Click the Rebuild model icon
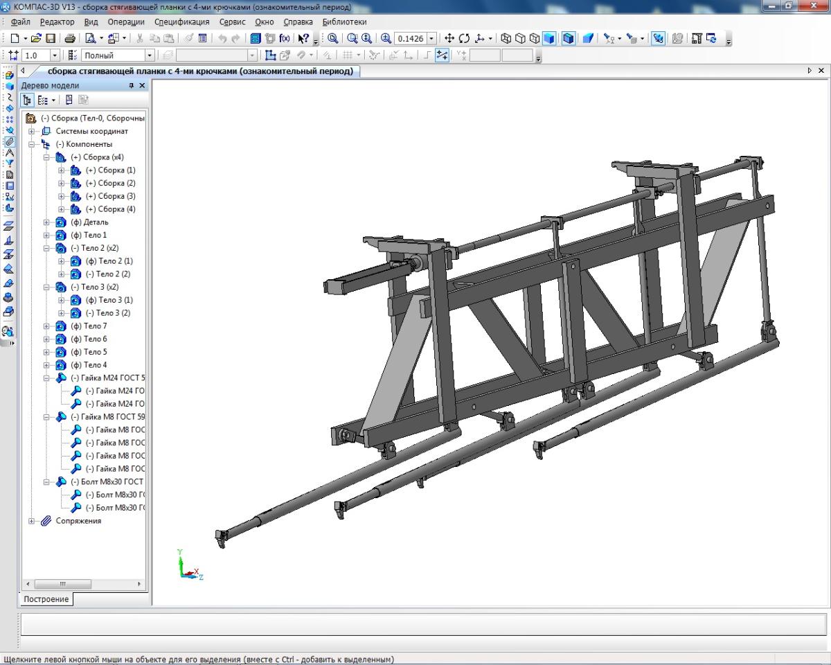The image size is (831, 665). coord(711,39)
